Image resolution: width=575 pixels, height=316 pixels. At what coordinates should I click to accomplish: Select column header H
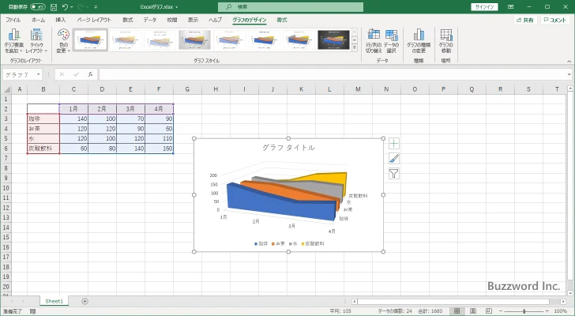point(216,89)
